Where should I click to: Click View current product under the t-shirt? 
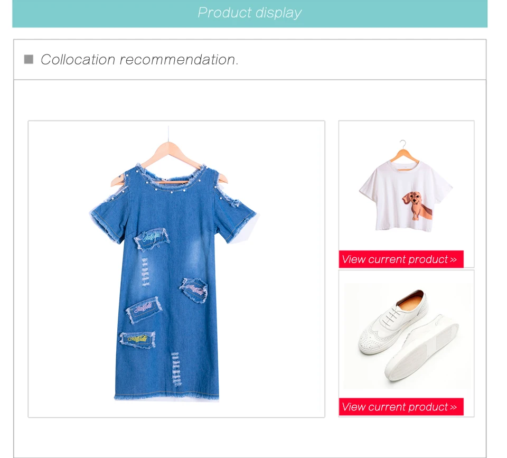point(401,259)
